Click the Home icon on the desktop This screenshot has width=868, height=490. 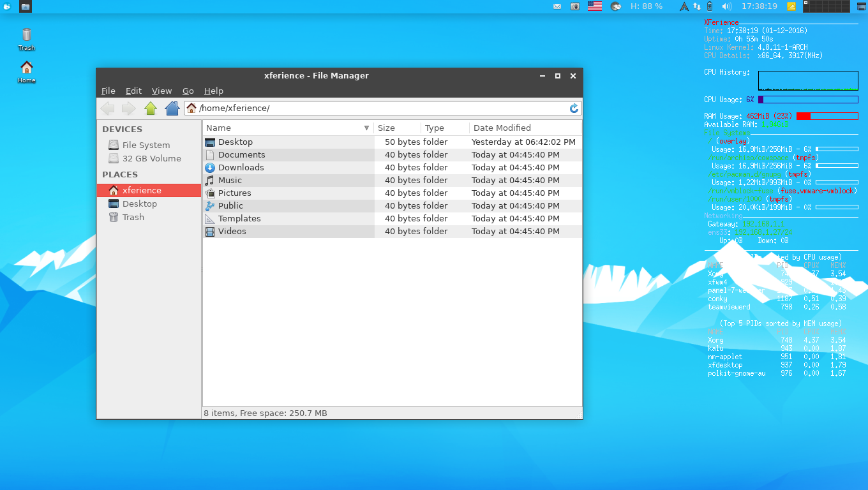coord(26,71)
